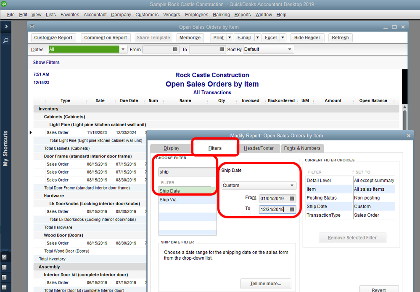Click the Sales Order row dated 11/18/2023
The width and height of the screenshot is (420, 292).
pos(90,132)
